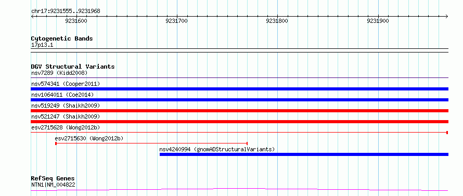Click right end marker of esv2715628
This screenshot has width=463, height=196.
tap(447, 133)
